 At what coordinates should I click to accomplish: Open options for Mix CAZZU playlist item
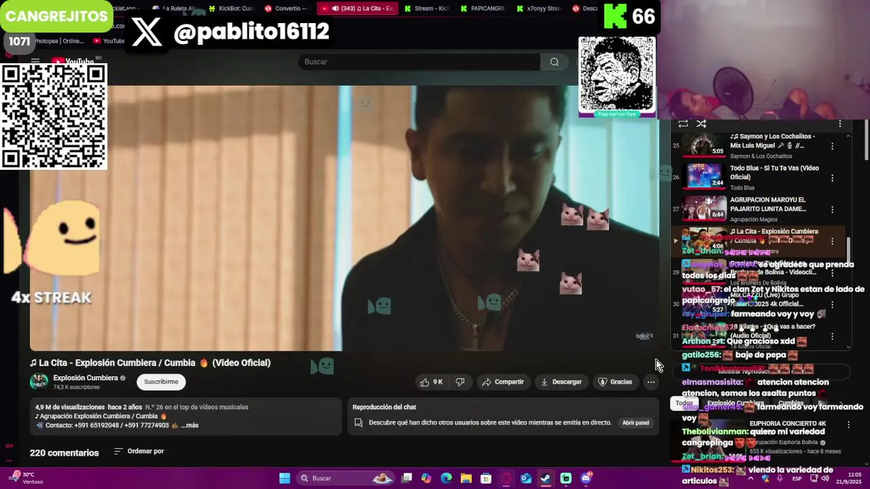pyautogui.click(x=832, y=305)
